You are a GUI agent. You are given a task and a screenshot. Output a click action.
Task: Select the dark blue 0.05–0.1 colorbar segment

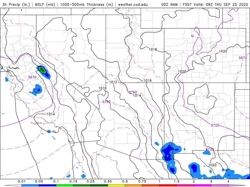(x=47, y=185)
